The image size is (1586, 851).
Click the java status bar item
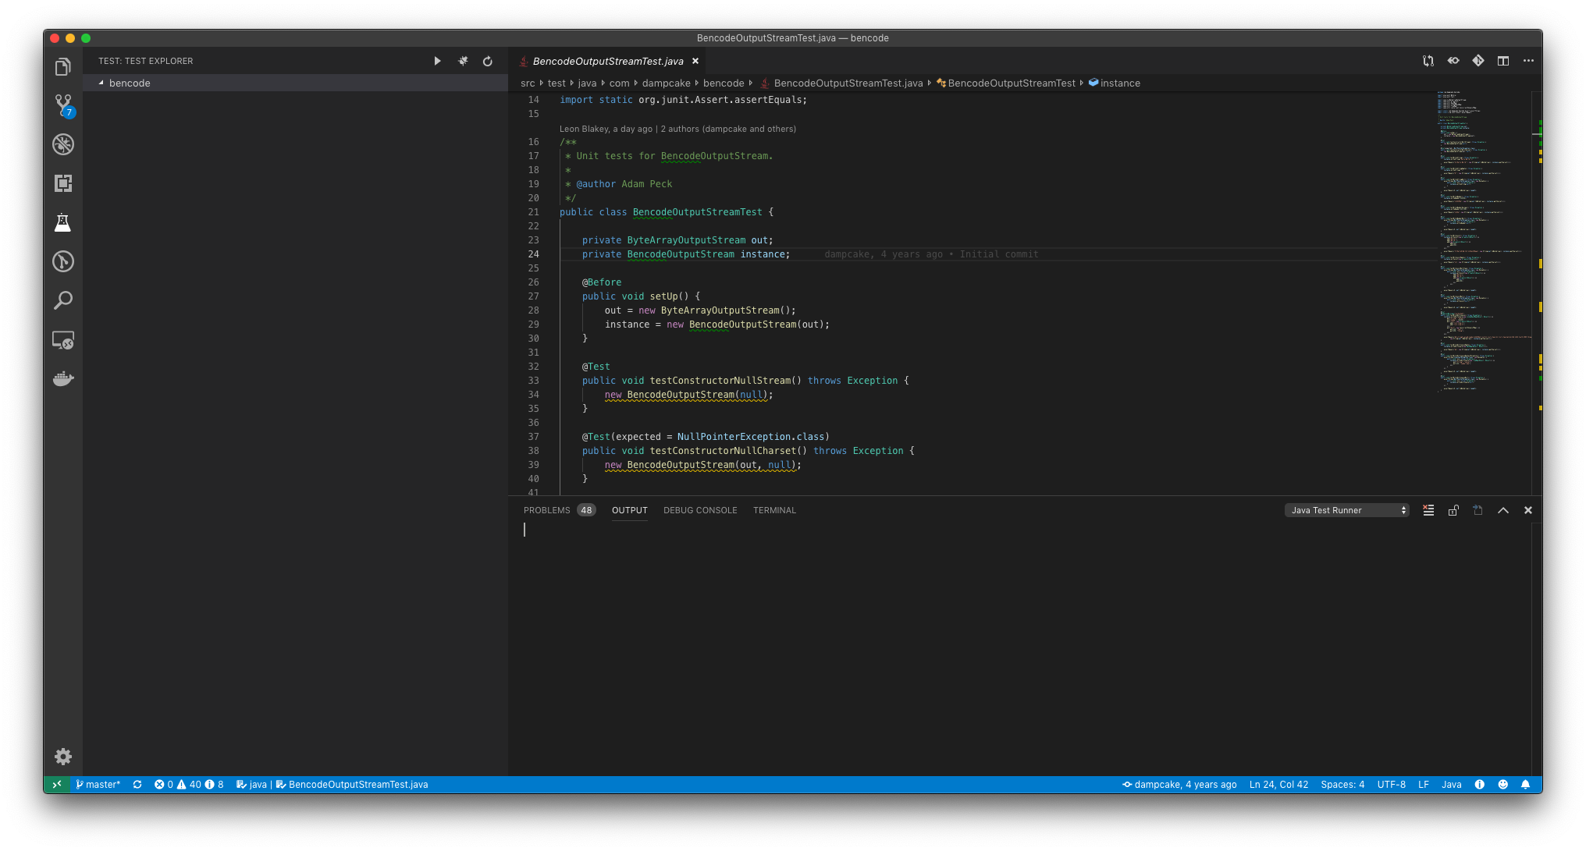[x=252, y=785]
